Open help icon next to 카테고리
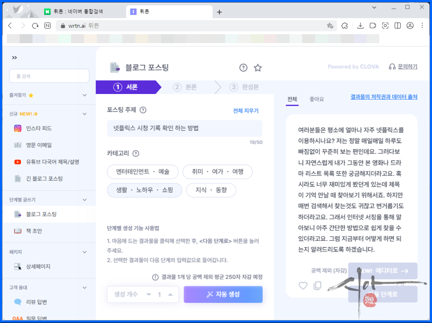 [x=136, y=153]
